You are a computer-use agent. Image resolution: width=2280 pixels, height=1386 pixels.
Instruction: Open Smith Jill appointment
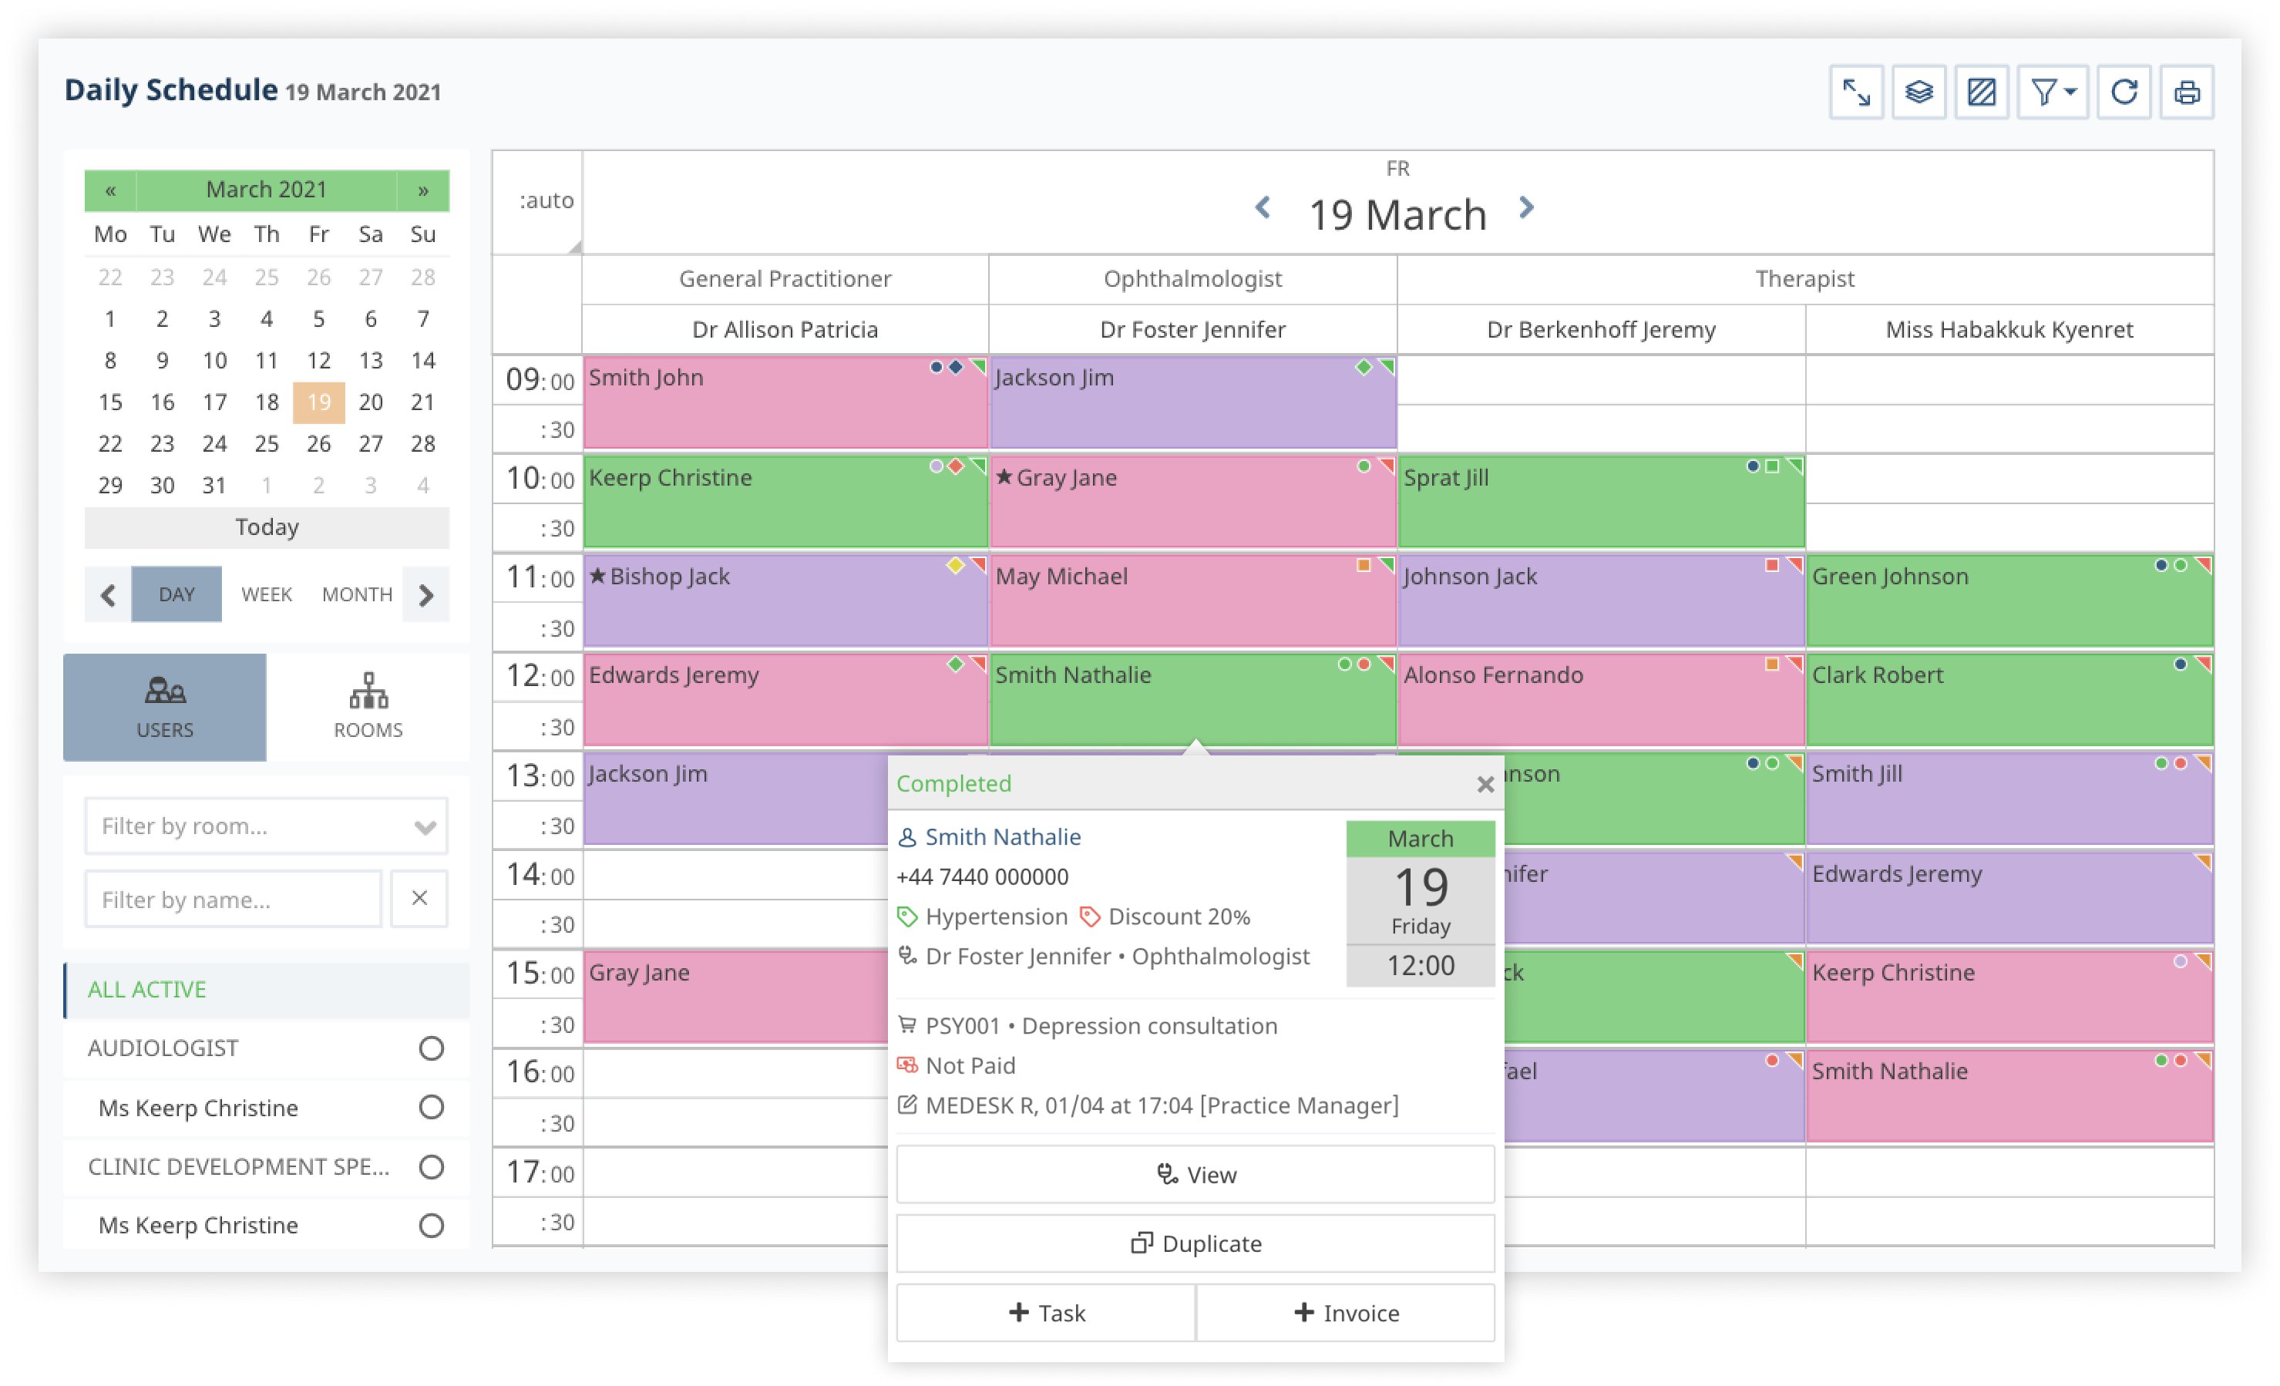[2009, 799]
